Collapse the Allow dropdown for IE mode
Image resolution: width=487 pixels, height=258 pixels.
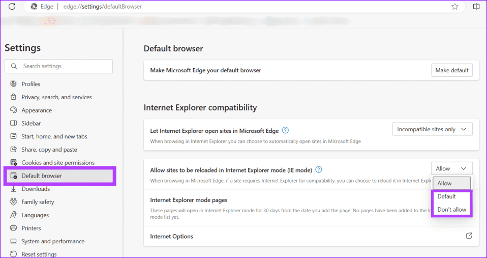(451, 168)
